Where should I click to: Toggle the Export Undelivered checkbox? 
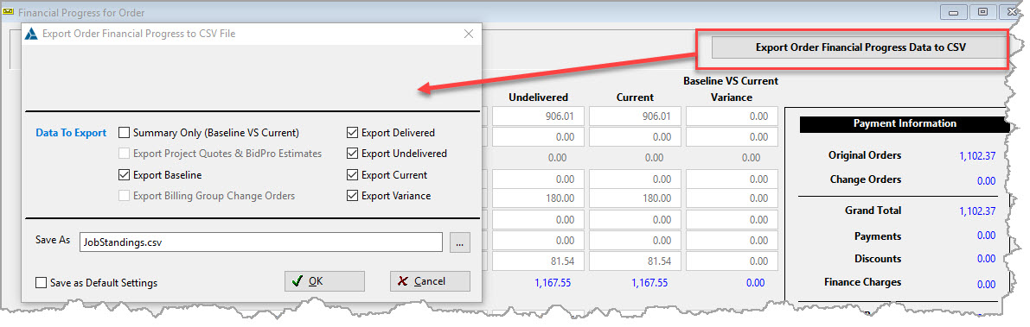[352, 154]
